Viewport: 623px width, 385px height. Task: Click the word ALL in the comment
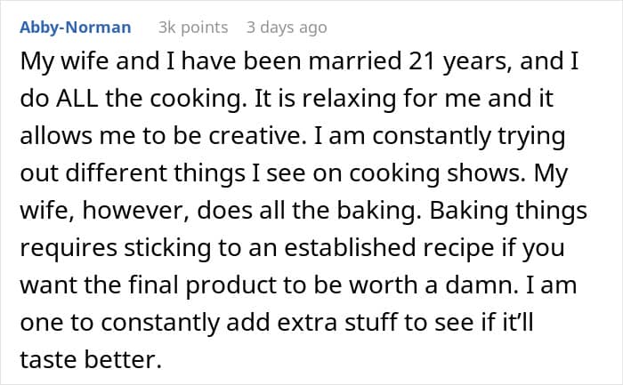(x=77, y=99)
